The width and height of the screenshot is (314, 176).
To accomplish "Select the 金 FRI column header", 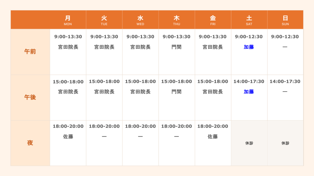I will [x=213, y=20].
